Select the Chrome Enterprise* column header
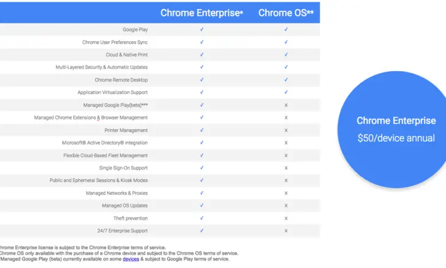The width and height of the screenshot is (446, 268). 202,13
